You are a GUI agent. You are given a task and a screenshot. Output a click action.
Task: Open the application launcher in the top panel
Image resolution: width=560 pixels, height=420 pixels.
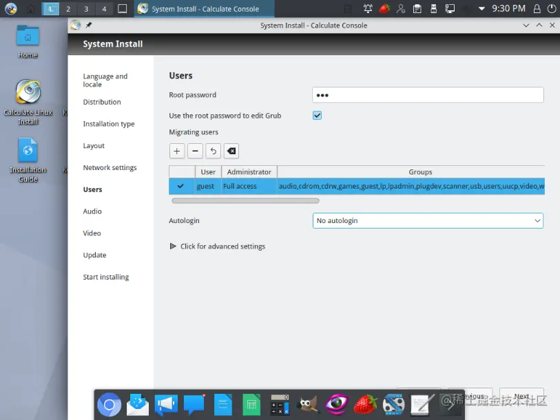11,8
